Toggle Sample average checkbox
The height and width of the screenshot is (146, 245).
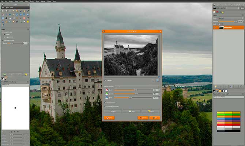coord(3,40)
